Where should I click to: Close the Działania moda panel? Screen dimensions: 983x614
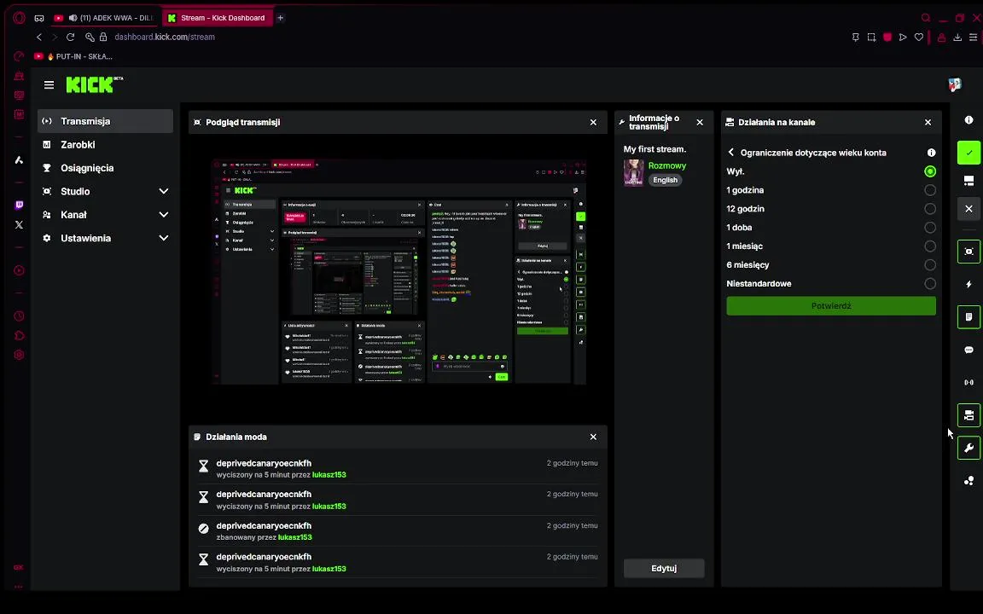(x=593, y=437)
